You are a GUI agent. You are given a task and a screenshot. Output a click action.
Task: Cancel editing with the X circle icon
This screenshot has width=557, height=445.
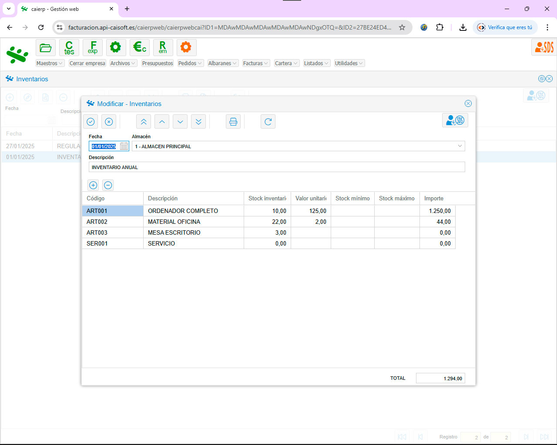(109, 122)
